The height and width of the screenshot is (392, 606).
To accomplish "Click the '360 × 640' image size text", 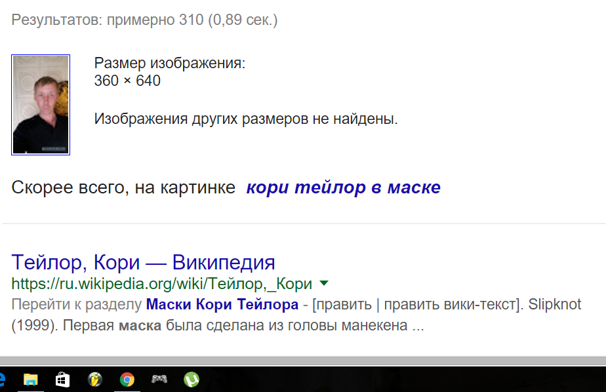I will point(127,81).
